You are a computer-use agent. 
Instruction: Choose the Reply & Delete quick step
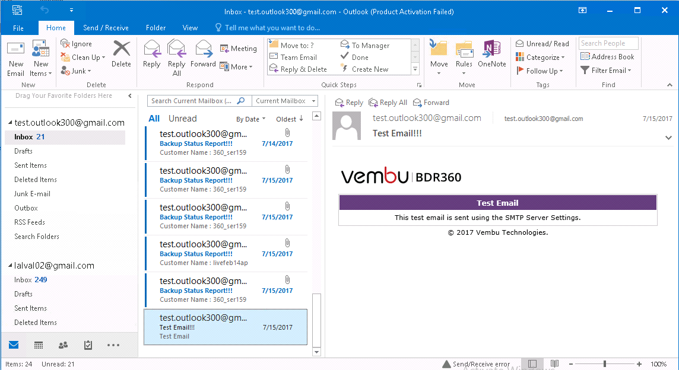298,69
